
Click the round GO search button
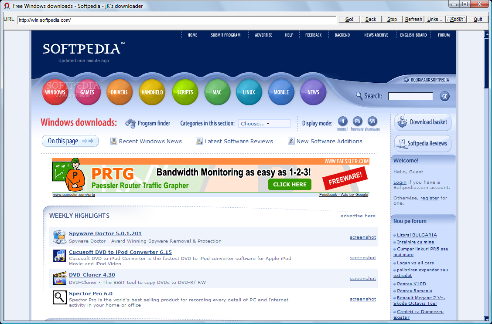(x=444, y=96)
